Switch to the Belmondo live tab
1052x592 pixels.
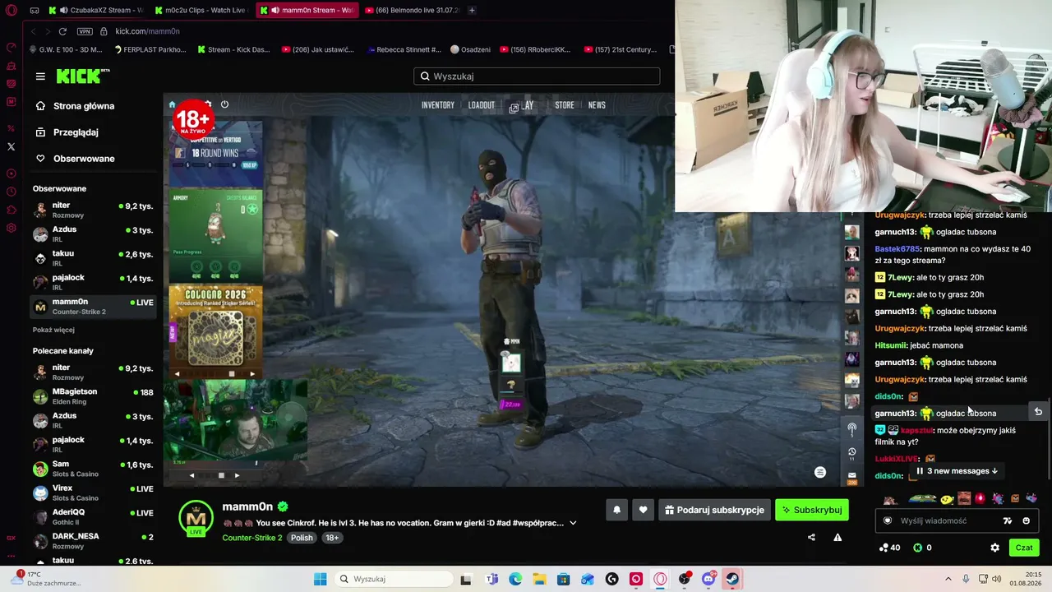click(411, 11)
